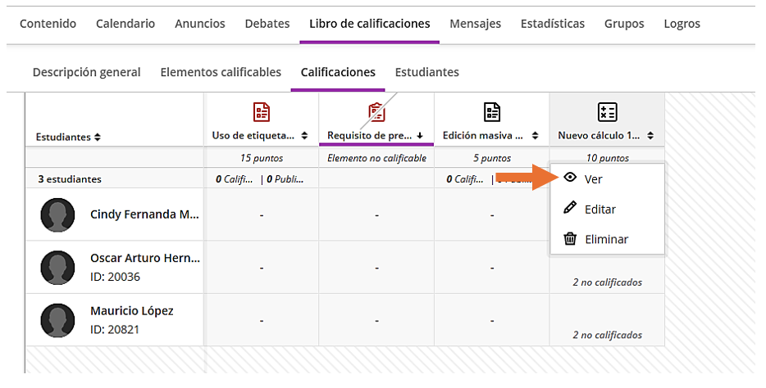Open the Mensajes tab
Image resolution: width=766 pixels, height=388 pixels.
475,24
